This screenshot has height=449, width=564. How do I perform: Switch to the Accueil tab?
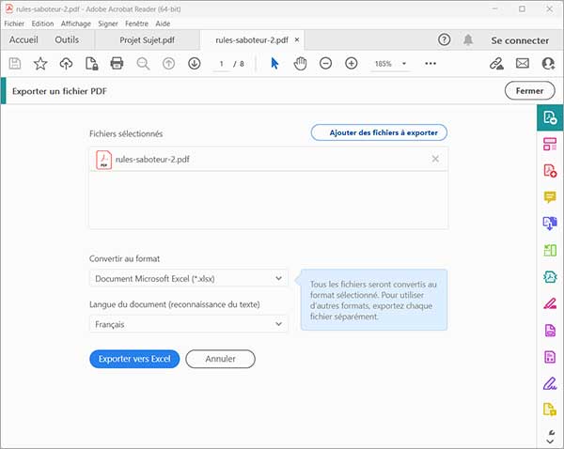[23, 39]
